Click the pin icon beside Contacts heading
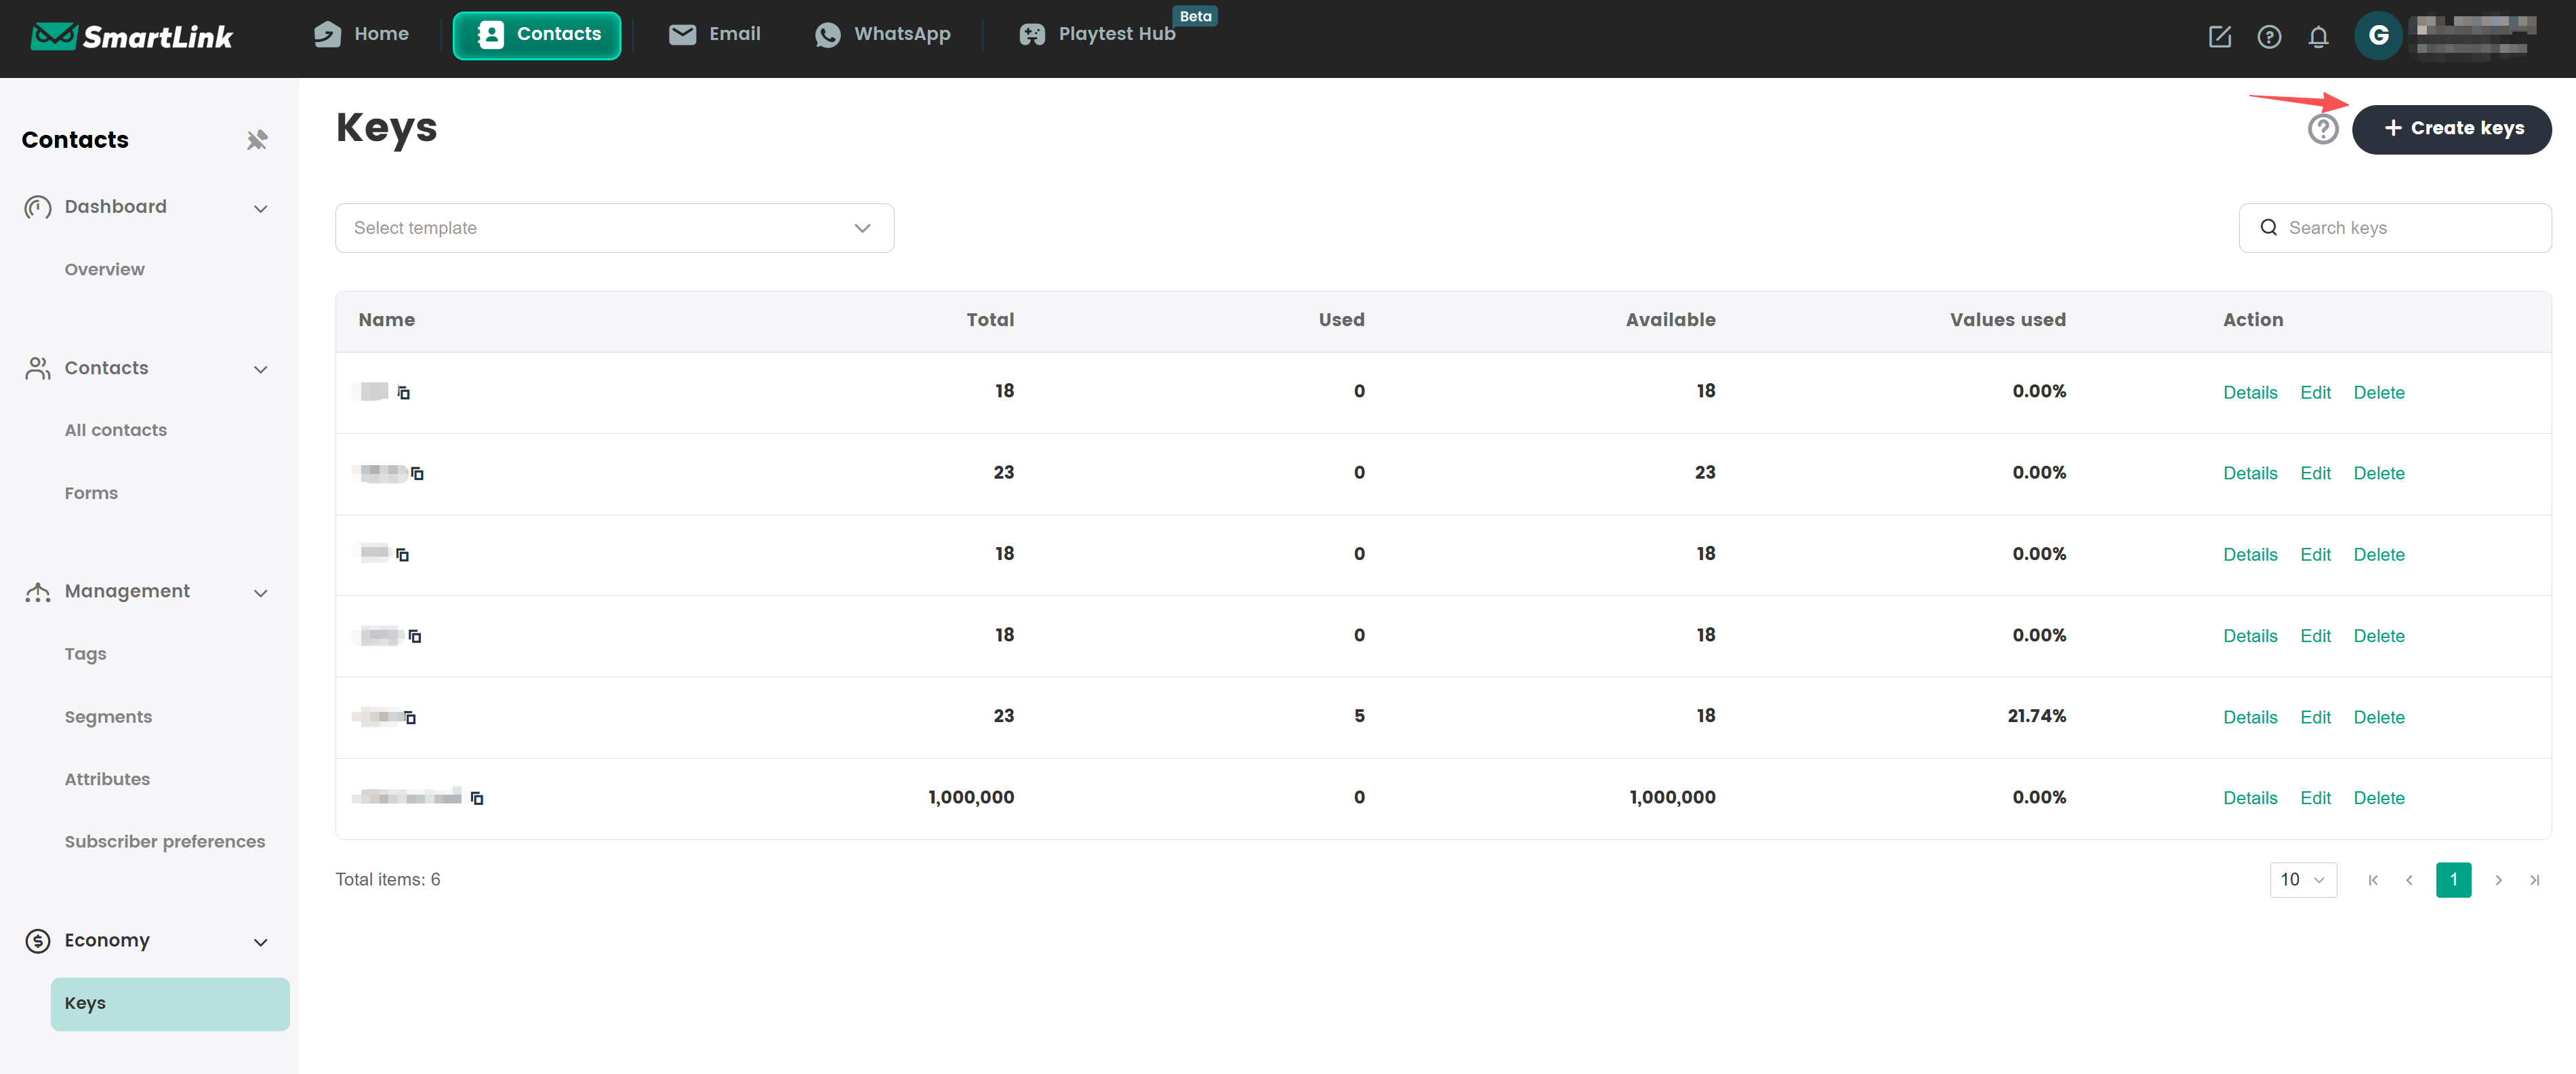This screenshot has width=2576, height=1074. (257, 140)
